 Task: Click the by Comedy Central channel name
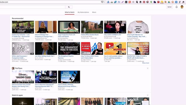[17, 38]
